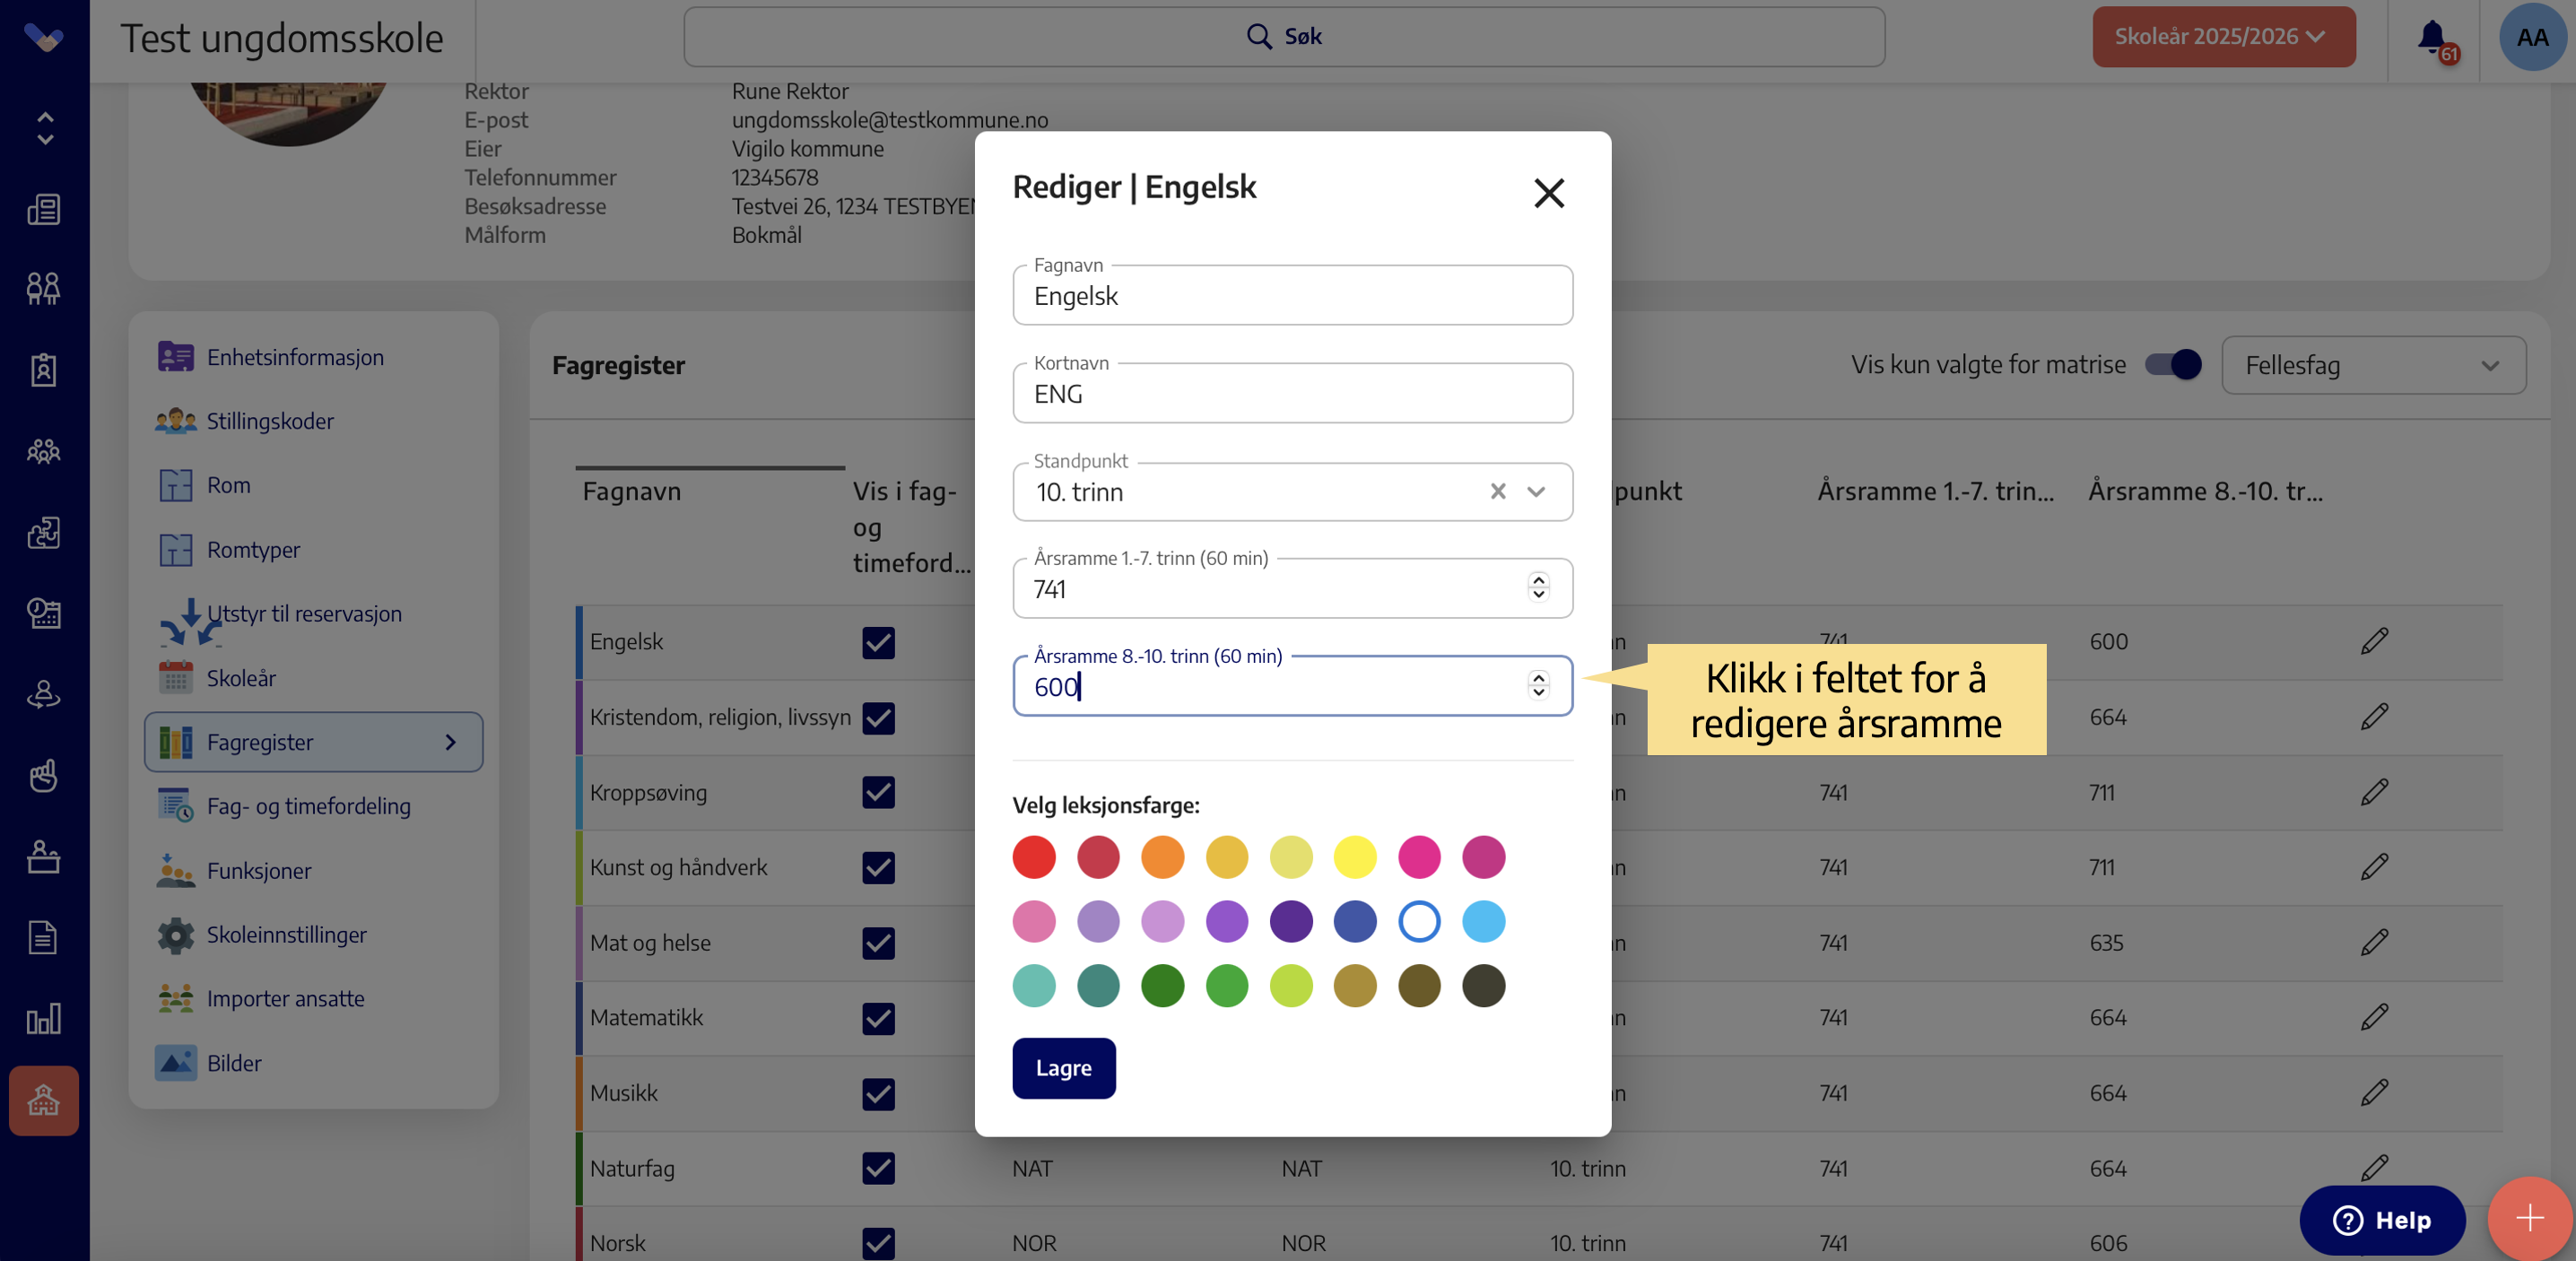Screen dimensions: 2576x1261
Task: Open Importer ansatte link
Action: (x=285, y=999)
